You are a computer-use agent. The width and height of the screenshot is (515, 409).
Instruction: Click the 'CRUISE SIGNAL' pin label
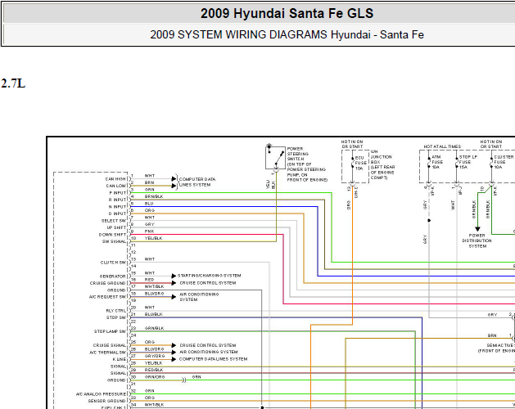point(110,346)
